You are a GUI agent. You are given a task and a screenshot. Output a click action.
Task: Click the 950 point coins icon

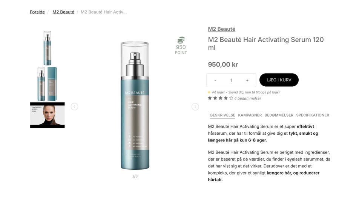(x=181, y=40)
